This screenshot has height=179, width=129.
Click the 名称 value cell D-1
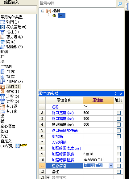(98, 107)
